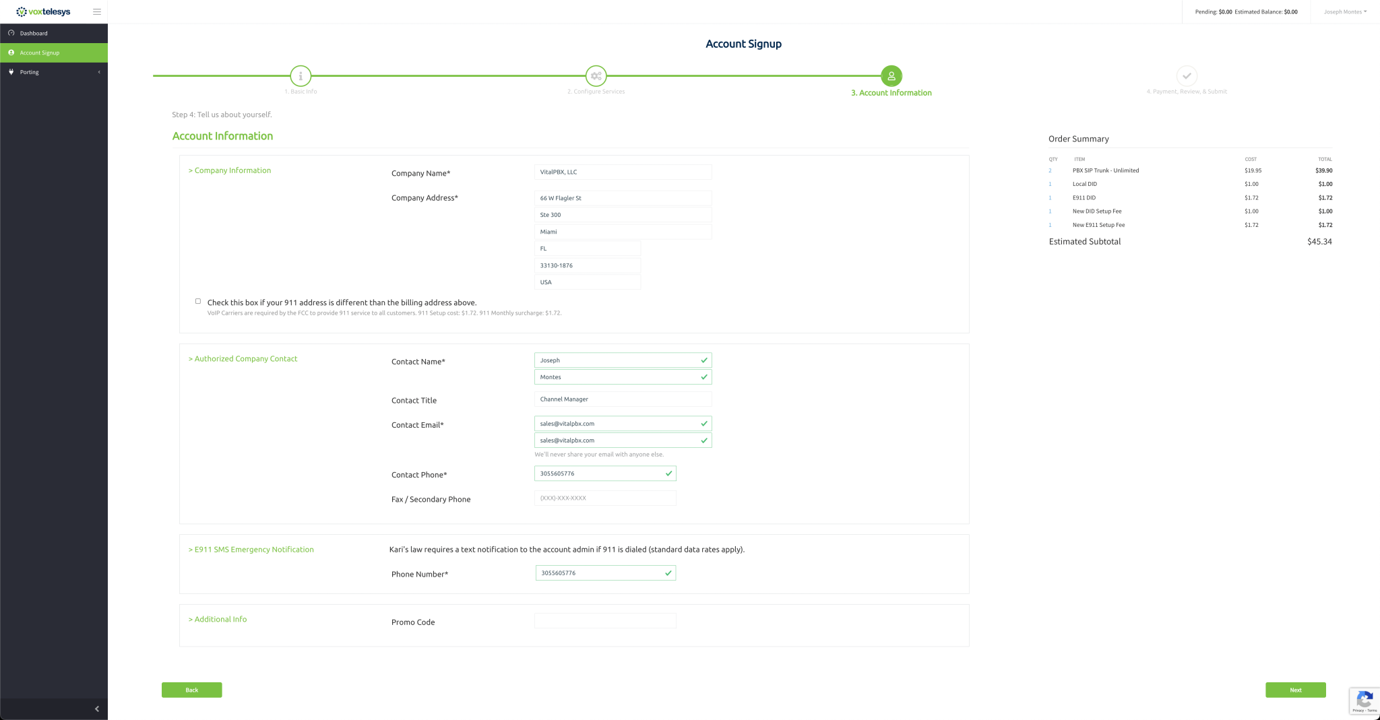1380x720 pixels.
Task: Click step 4 Payment Review Submit checkmark
Action: tap(1187, 76)
